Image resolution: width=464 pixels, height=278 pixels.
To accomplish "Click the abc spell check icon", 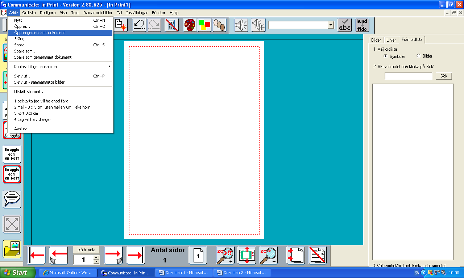I will (345, 25).
